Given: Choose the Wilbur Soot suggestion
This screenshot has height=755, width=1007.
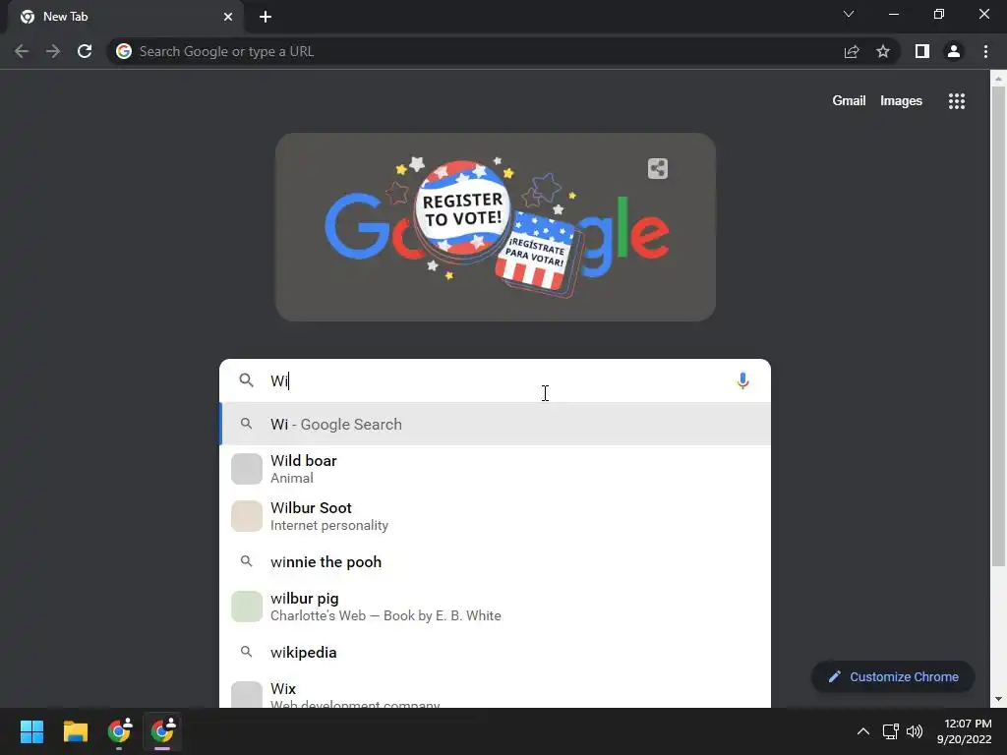Looking at the screenshot, I should point(496,516).
